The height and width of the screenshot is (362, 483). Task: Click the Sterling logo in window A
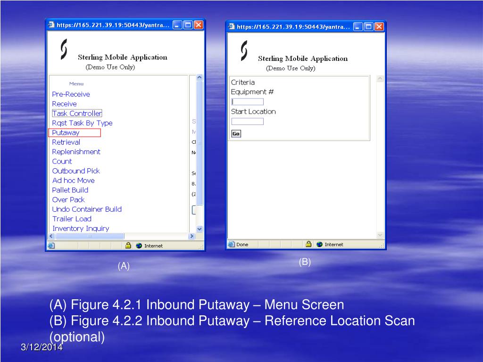click(64, 49)
